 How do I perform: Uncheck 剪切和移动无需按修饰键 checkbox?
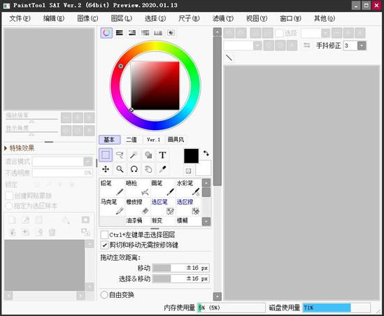click(105, 245)
